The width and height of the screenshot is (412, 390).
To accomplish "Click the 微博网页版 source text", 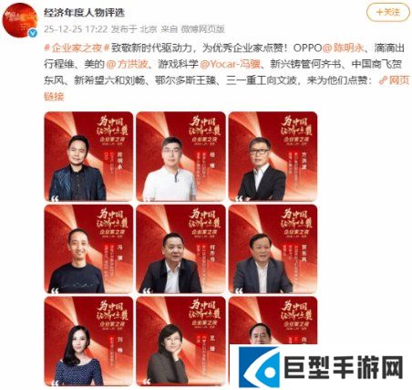I will tap(202, 29).
